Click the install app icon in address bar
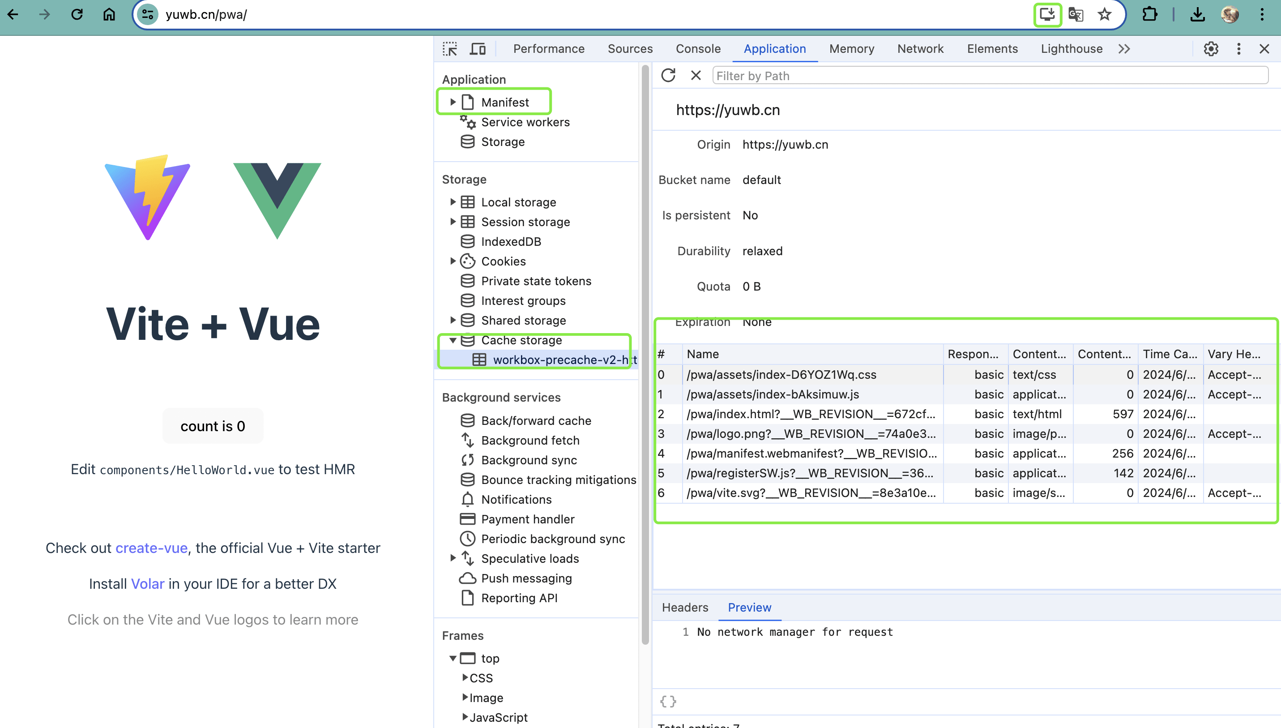Viewport: 1281px width, 728px height. pyautogui.click(x=1047, y=14)
